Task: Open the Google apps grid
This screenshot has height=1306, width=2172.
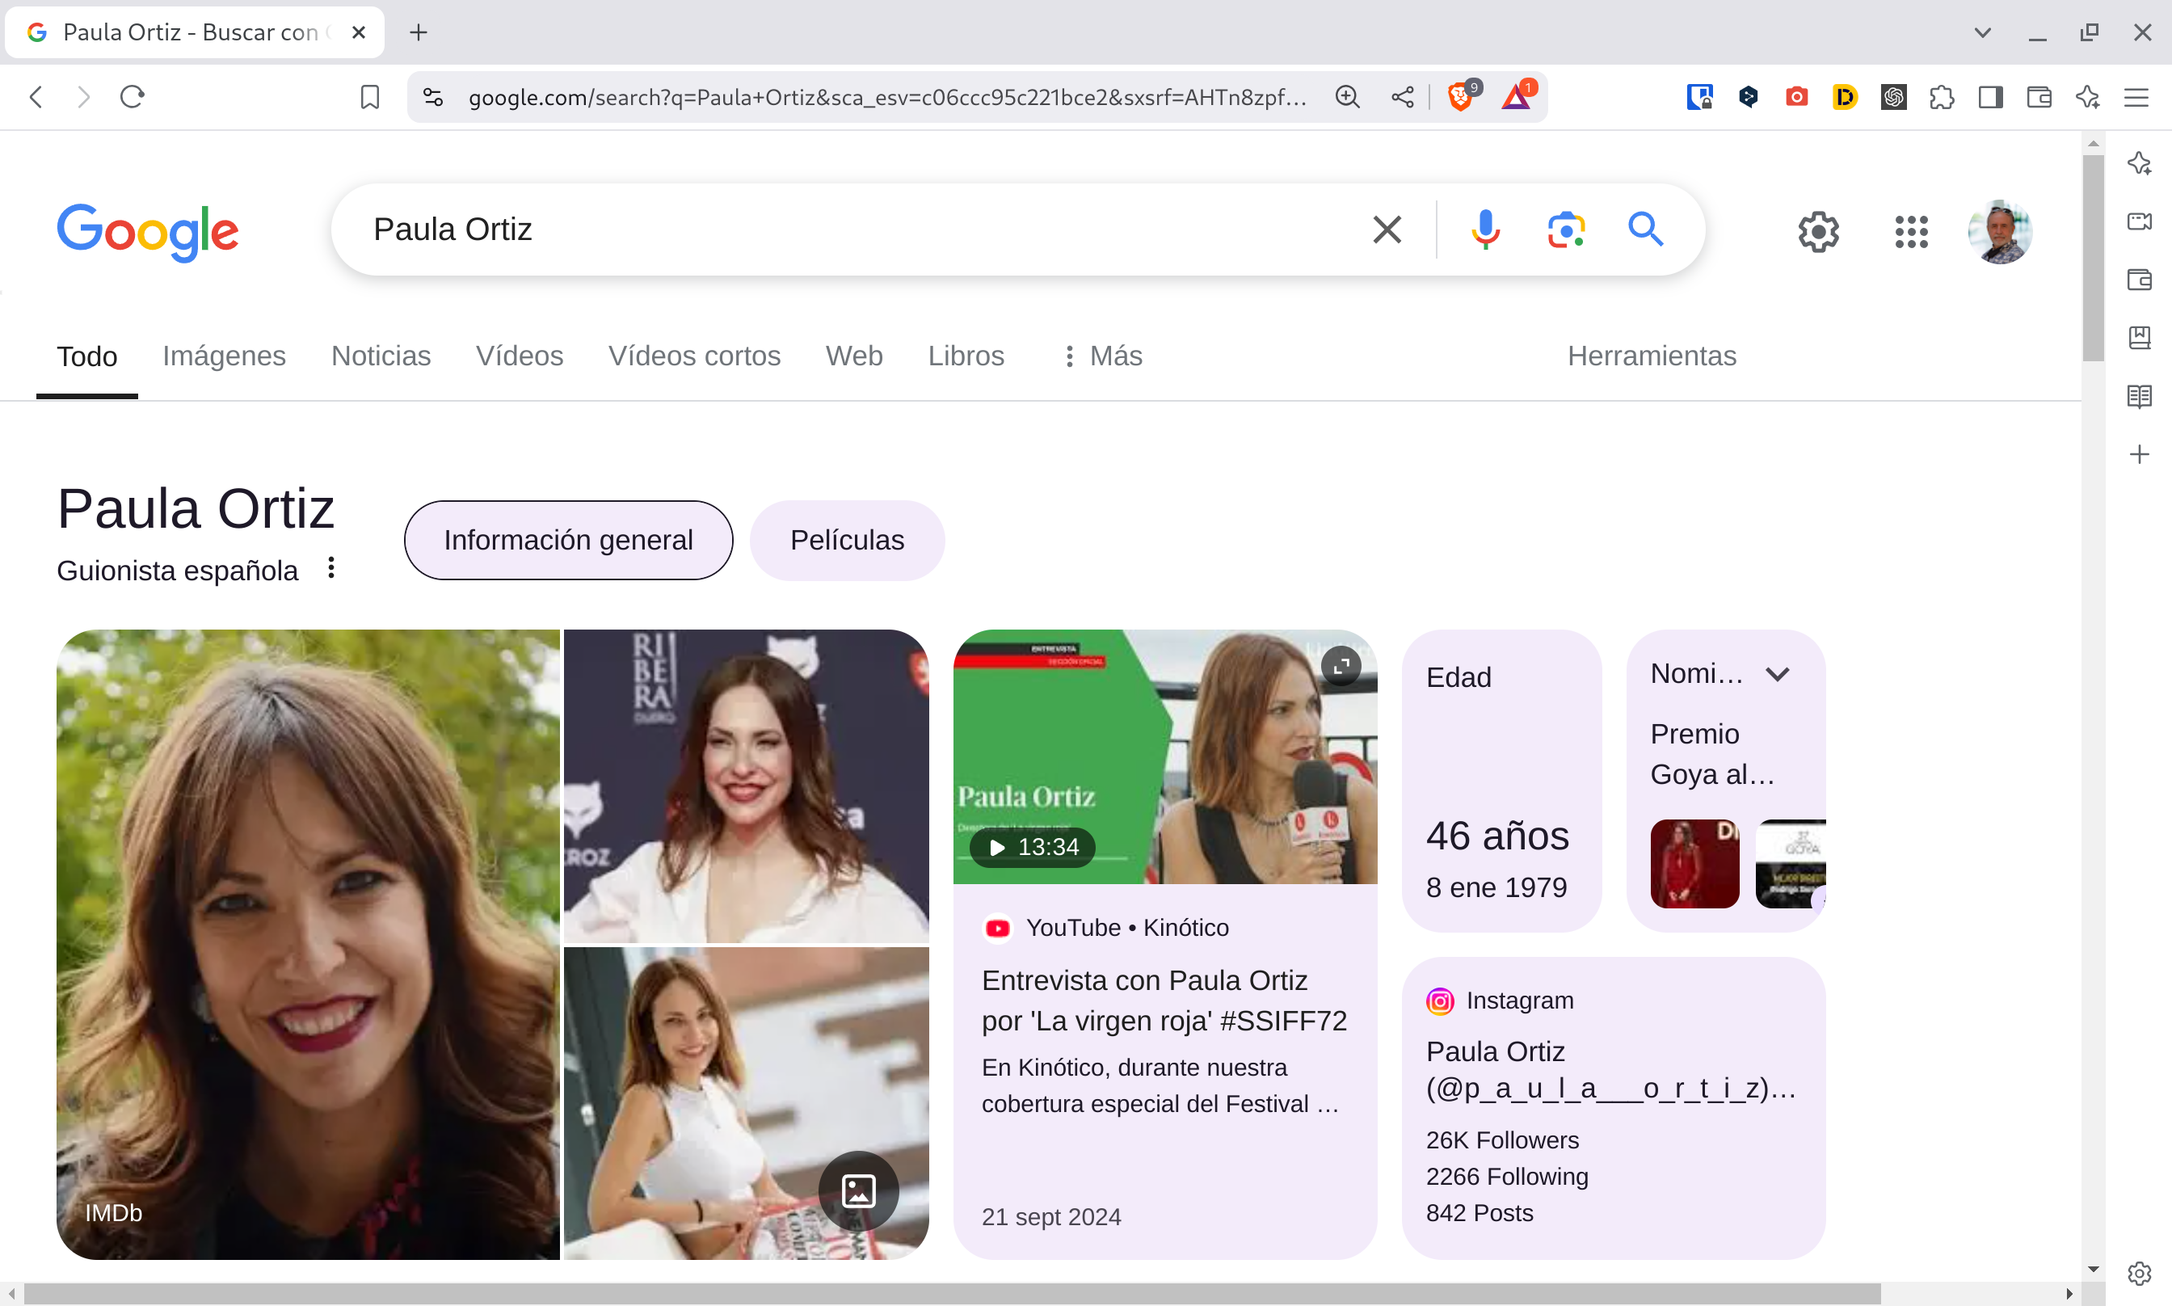Action: coord(1911,232)
